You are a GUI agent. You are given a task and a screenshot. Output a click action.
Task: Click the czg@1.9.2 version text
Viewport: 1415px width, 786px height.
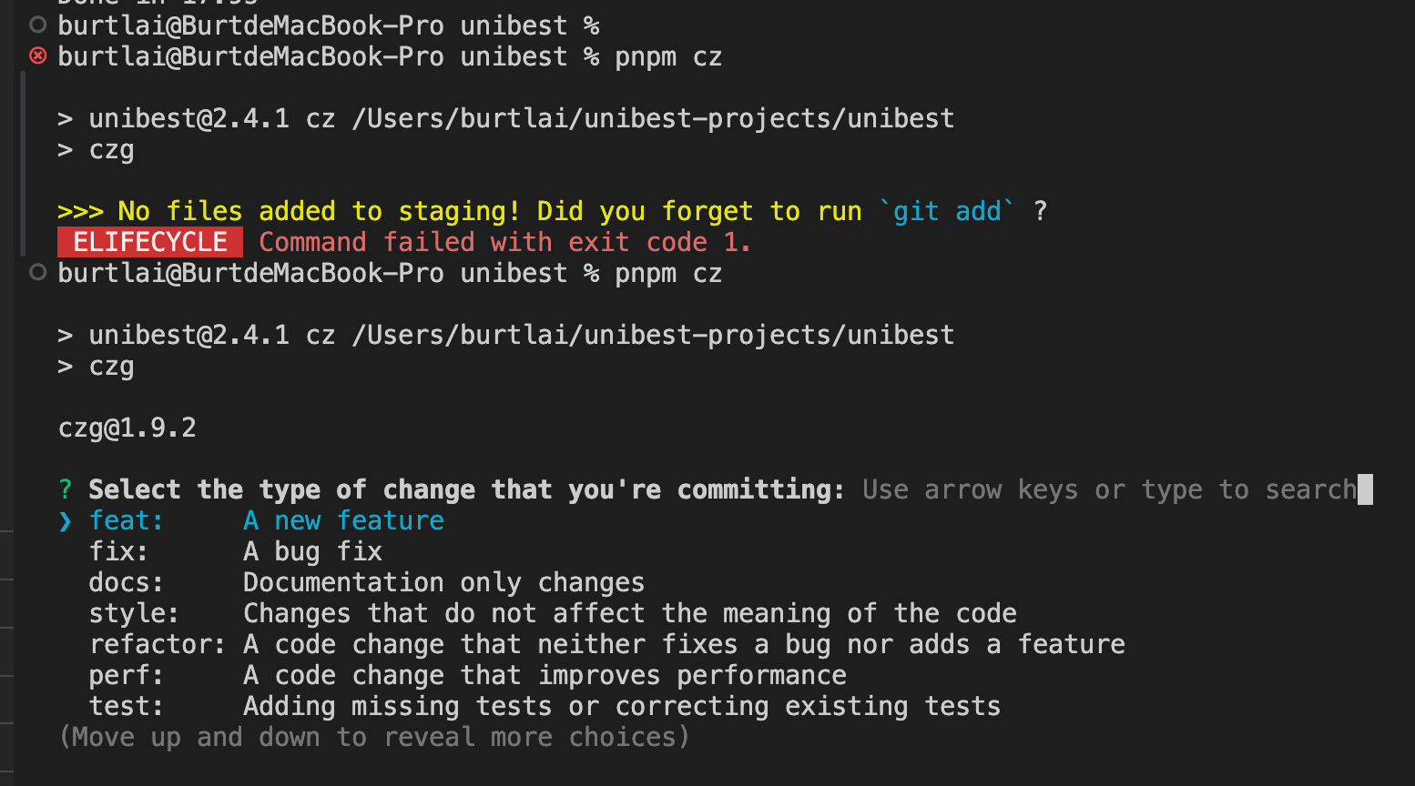coord(127,428)
